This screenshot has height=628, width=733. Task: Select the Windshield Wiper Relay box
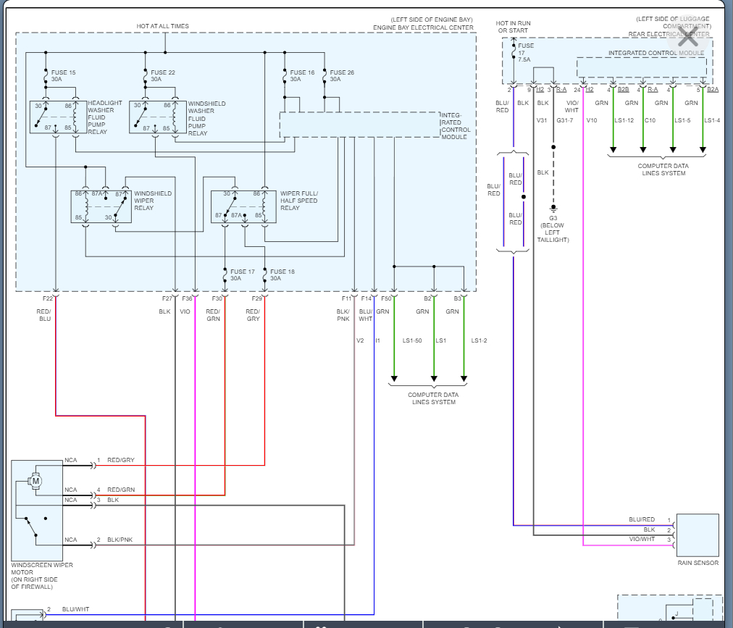(101, 206)
